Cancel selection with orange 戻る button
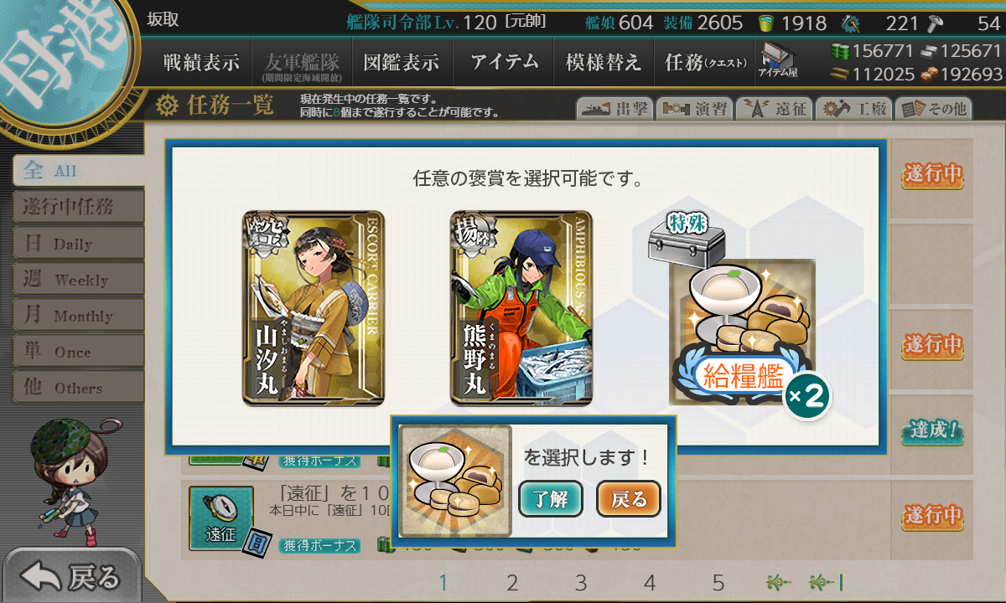Screen dimensions: 1006x603 (x=629, y=499)
